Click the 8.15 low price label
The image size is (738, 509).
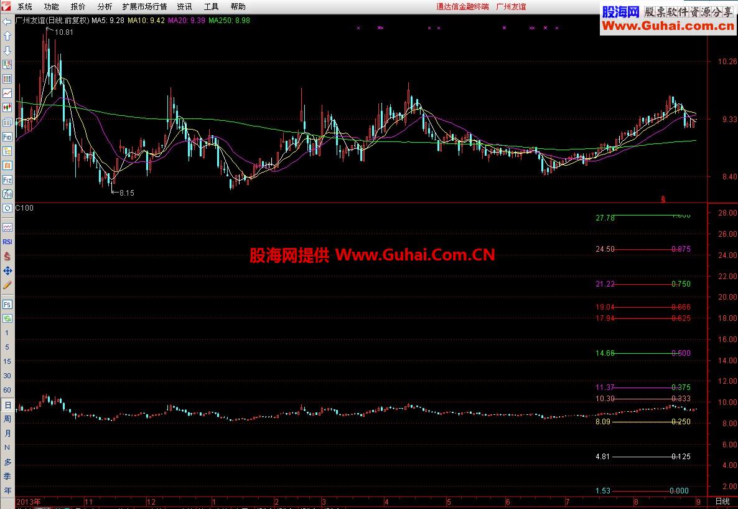click(x=126, y=193)
